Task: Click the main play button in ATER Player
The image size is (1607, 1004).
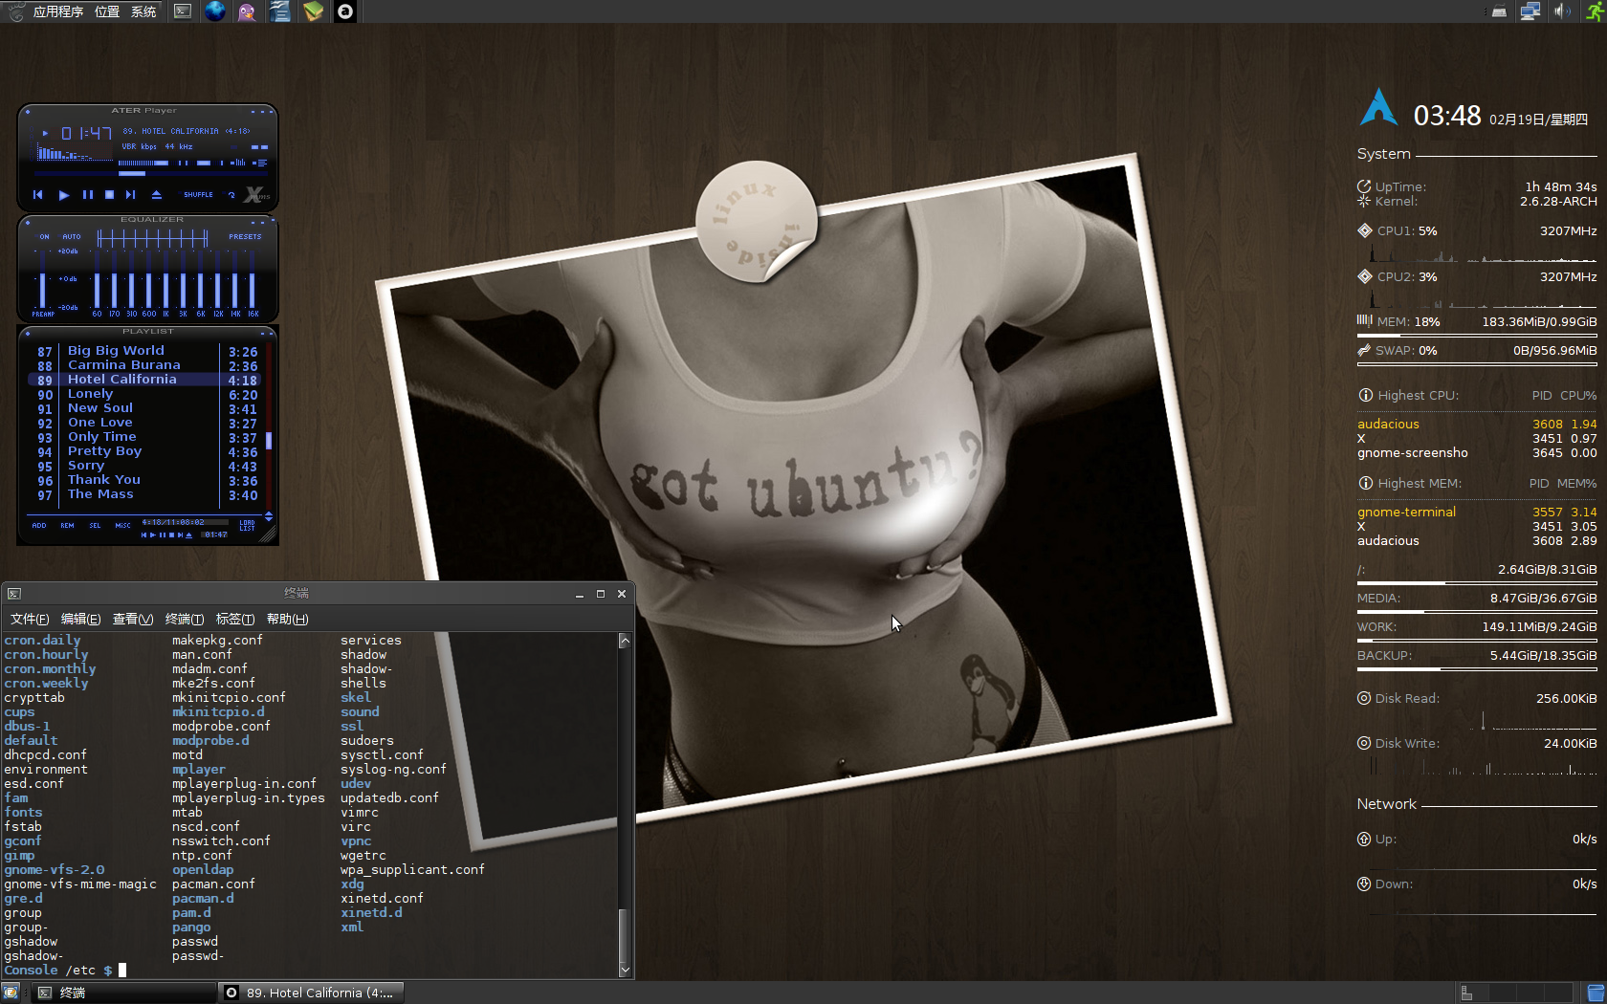Action: tap(64, 195)
